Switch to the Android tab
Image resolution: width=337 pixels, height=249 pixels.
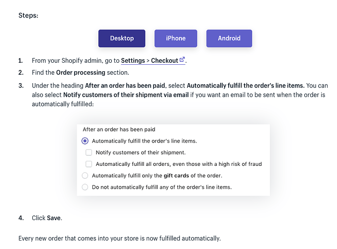click(229, 38)
